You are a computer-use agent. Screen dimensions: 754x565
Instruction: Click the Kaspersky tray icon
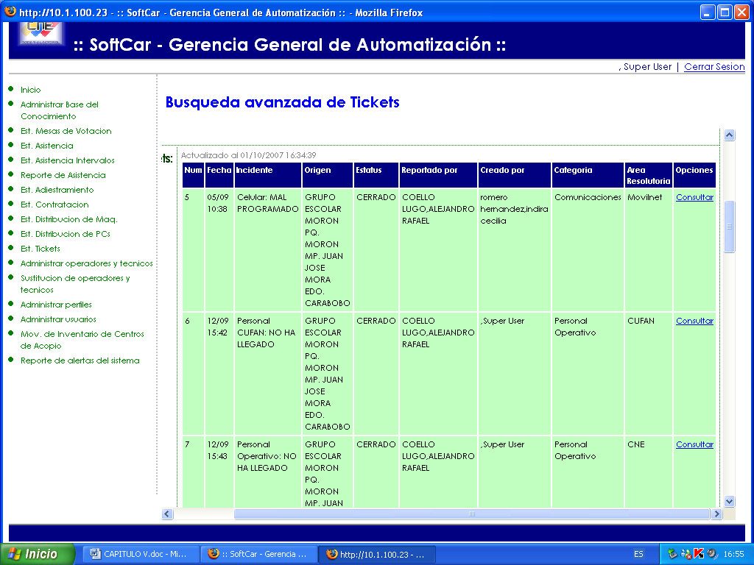[698, 554]
